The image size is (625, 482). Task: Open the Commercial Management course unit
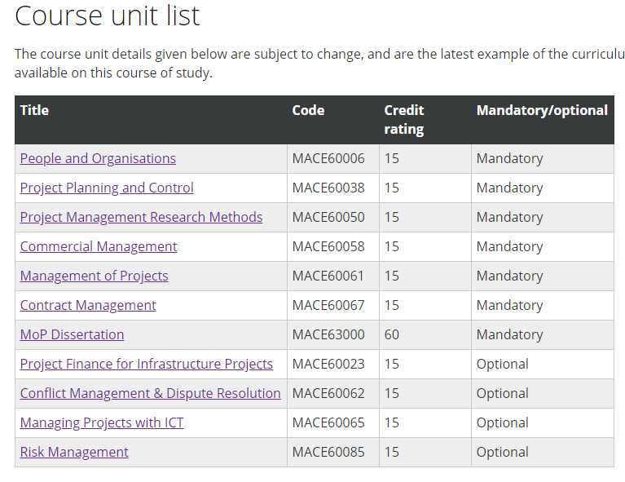click(x=99, y=246)
